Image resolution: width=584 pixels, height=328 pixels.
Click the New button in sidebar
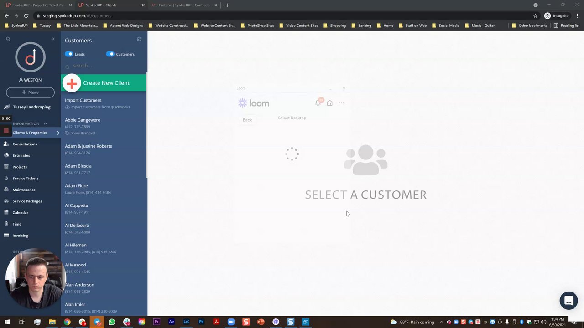[30, 92]
